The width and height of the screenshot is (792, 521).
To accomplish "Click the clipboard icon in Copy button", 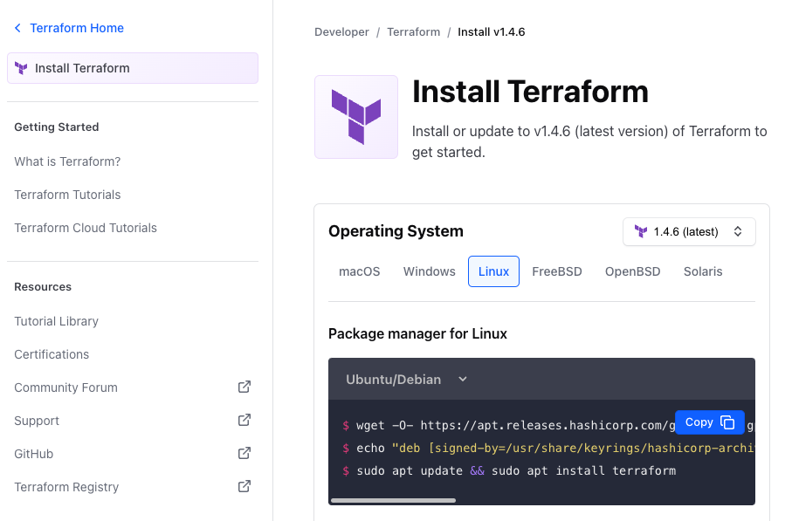I will pos(727,422).
